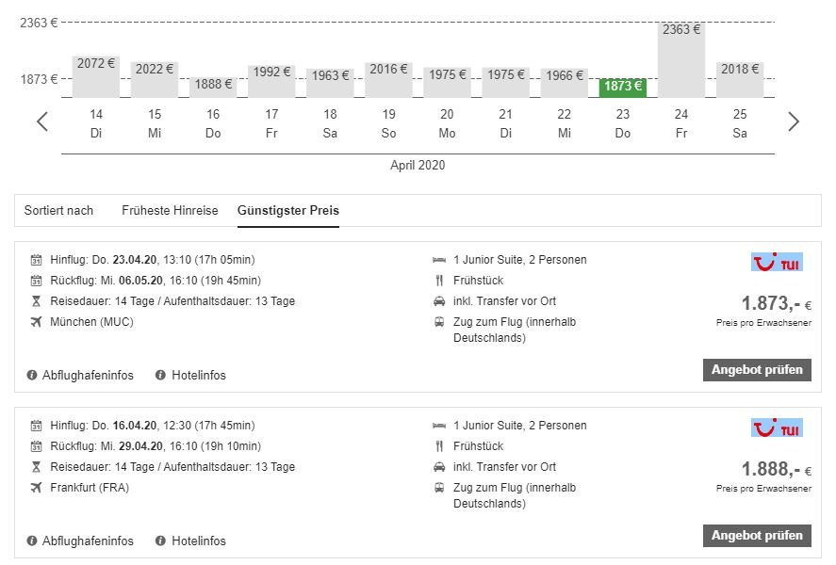
Task: Pick the 1888 € bar for 16 April
Action: coord(214,86)
